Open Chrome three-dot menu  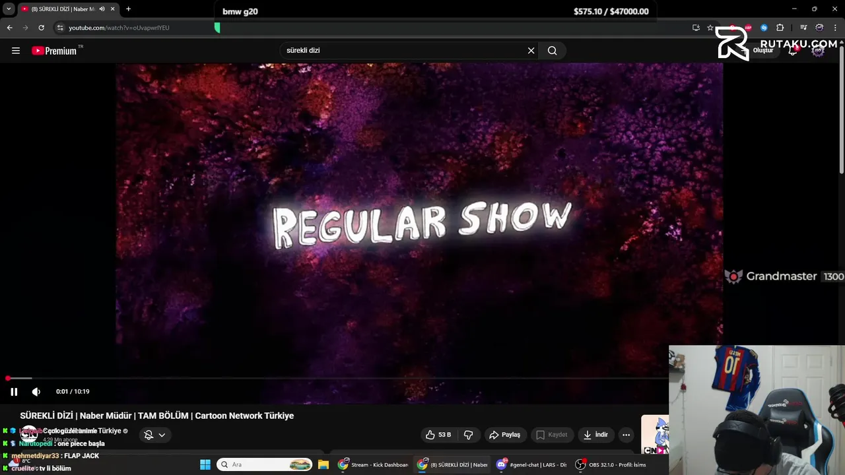[836, 28]
